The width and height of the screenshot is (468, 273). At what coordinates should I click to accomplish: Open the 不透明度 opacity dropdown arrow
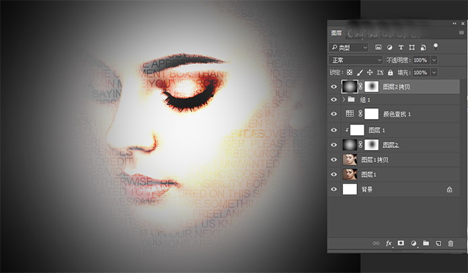coord(434,60)
